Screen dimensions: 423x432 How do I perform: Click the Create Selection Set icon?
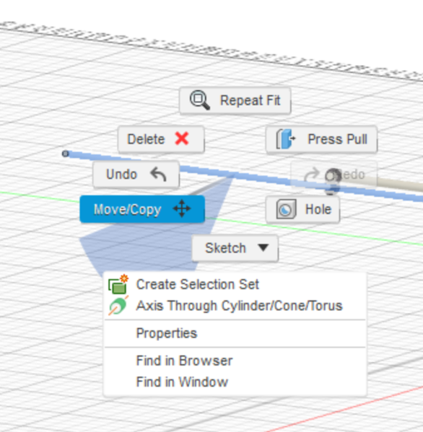(118, 284)
